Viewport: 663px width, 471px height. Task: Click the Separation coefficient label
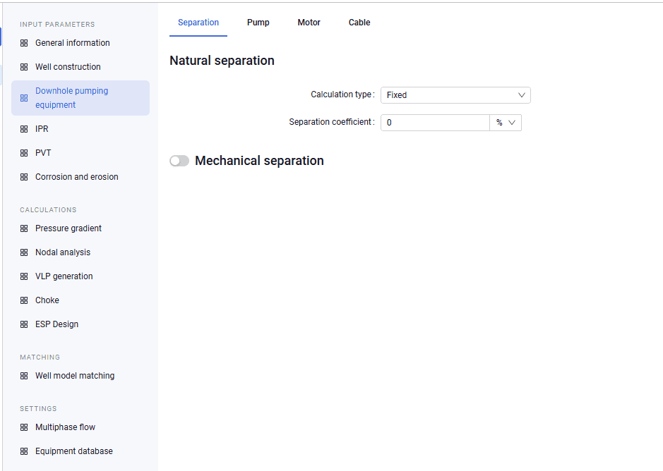pos(332,122)
